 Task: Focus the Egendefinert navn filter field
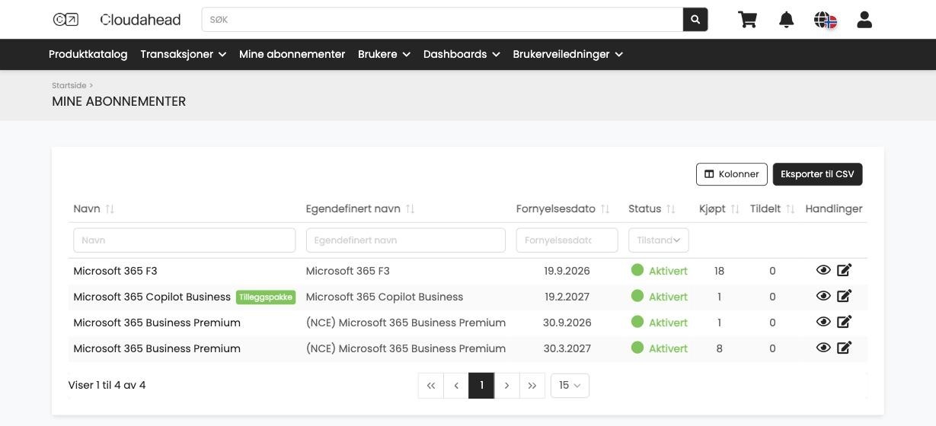coord(406,240)
